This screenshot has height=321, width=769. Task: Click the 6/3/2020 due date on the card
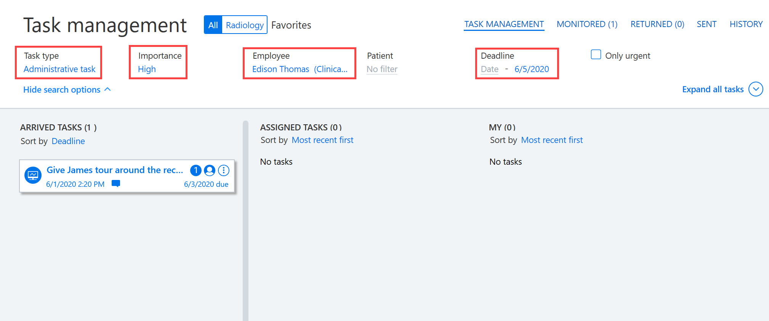206,184
